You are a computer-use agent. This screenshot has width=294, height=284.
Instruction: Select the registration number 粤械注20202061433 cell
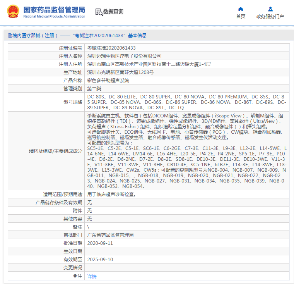pyautogui.click(x=111, y=48)
